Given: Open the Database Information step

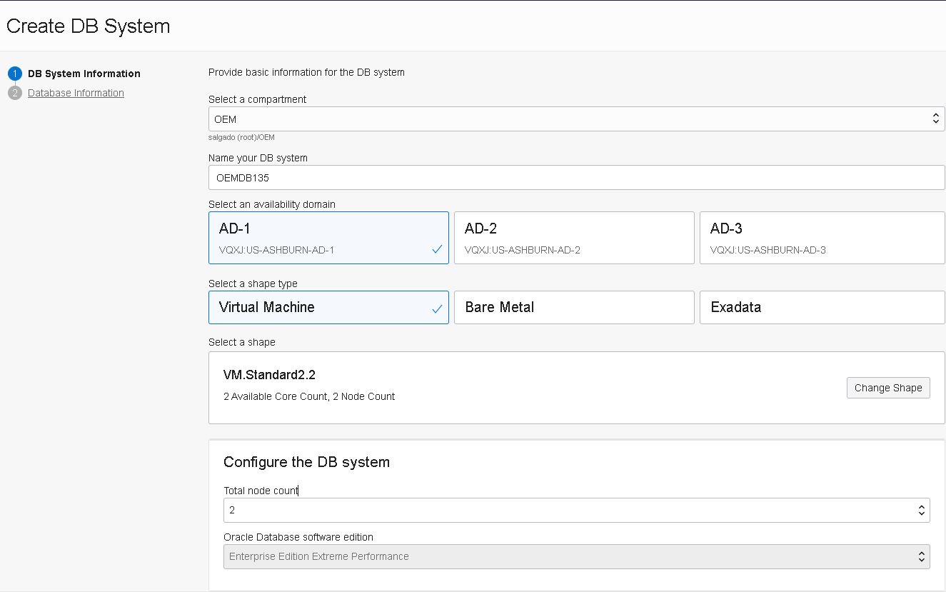Looking at the screenshot, I should tap(76, 93).
